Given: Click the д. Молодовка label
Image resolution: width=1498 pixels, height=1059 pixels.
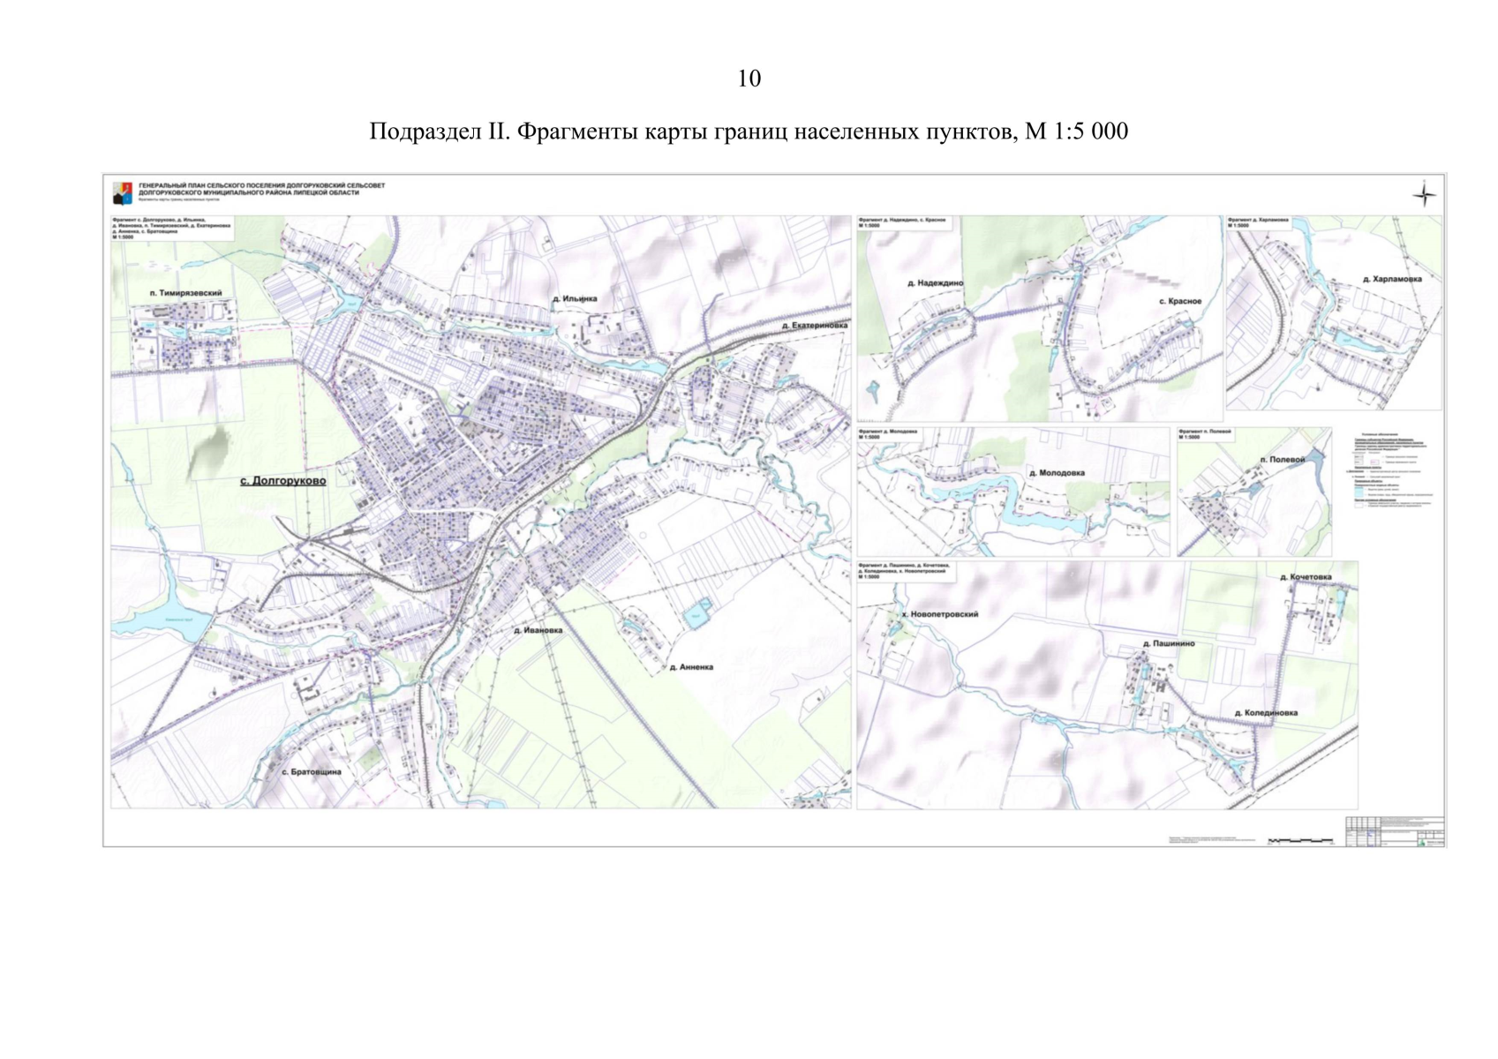Looking at the screenshot, I should 1057,473.
